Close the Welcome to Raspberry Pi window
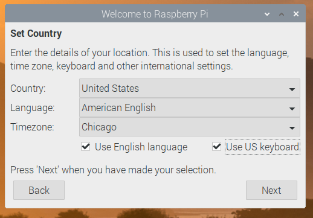Screen dimensions: 313x218 [x=296, y=14]
